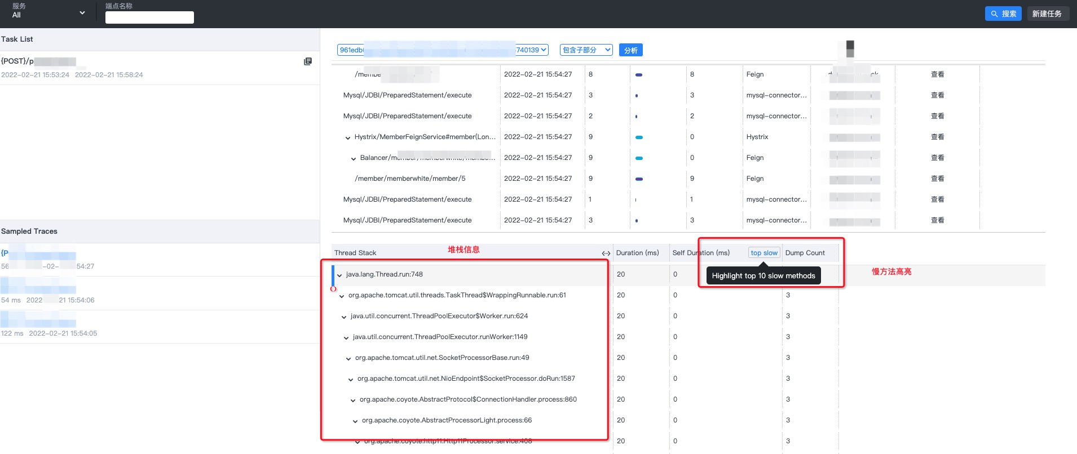1077x454 pixels.
Task: Click the Duration (ms) column header
Action: click(637, 253)
